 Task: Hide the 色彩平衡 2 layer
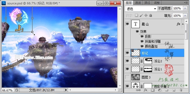pyautogui.click(x=127, y=86)
